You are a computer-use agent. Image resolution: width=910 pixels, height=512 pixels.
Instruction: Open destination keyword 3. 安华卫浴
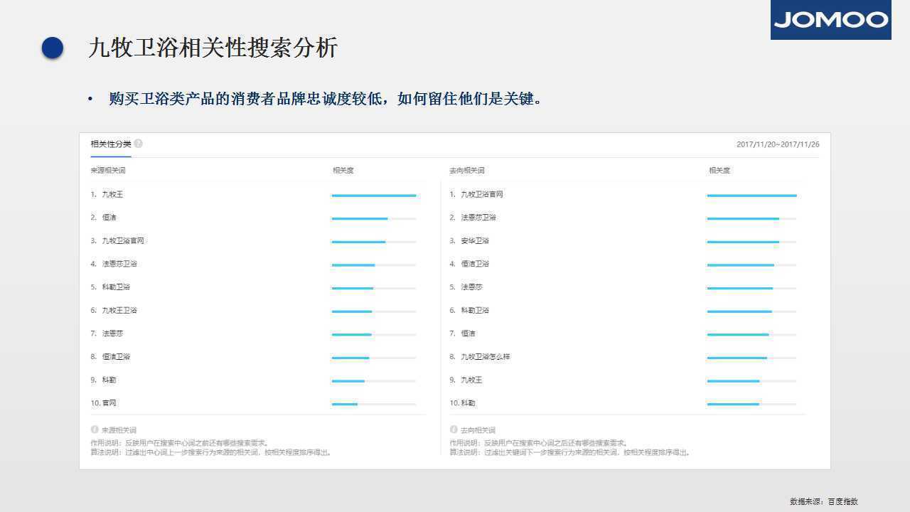[469, 241]
